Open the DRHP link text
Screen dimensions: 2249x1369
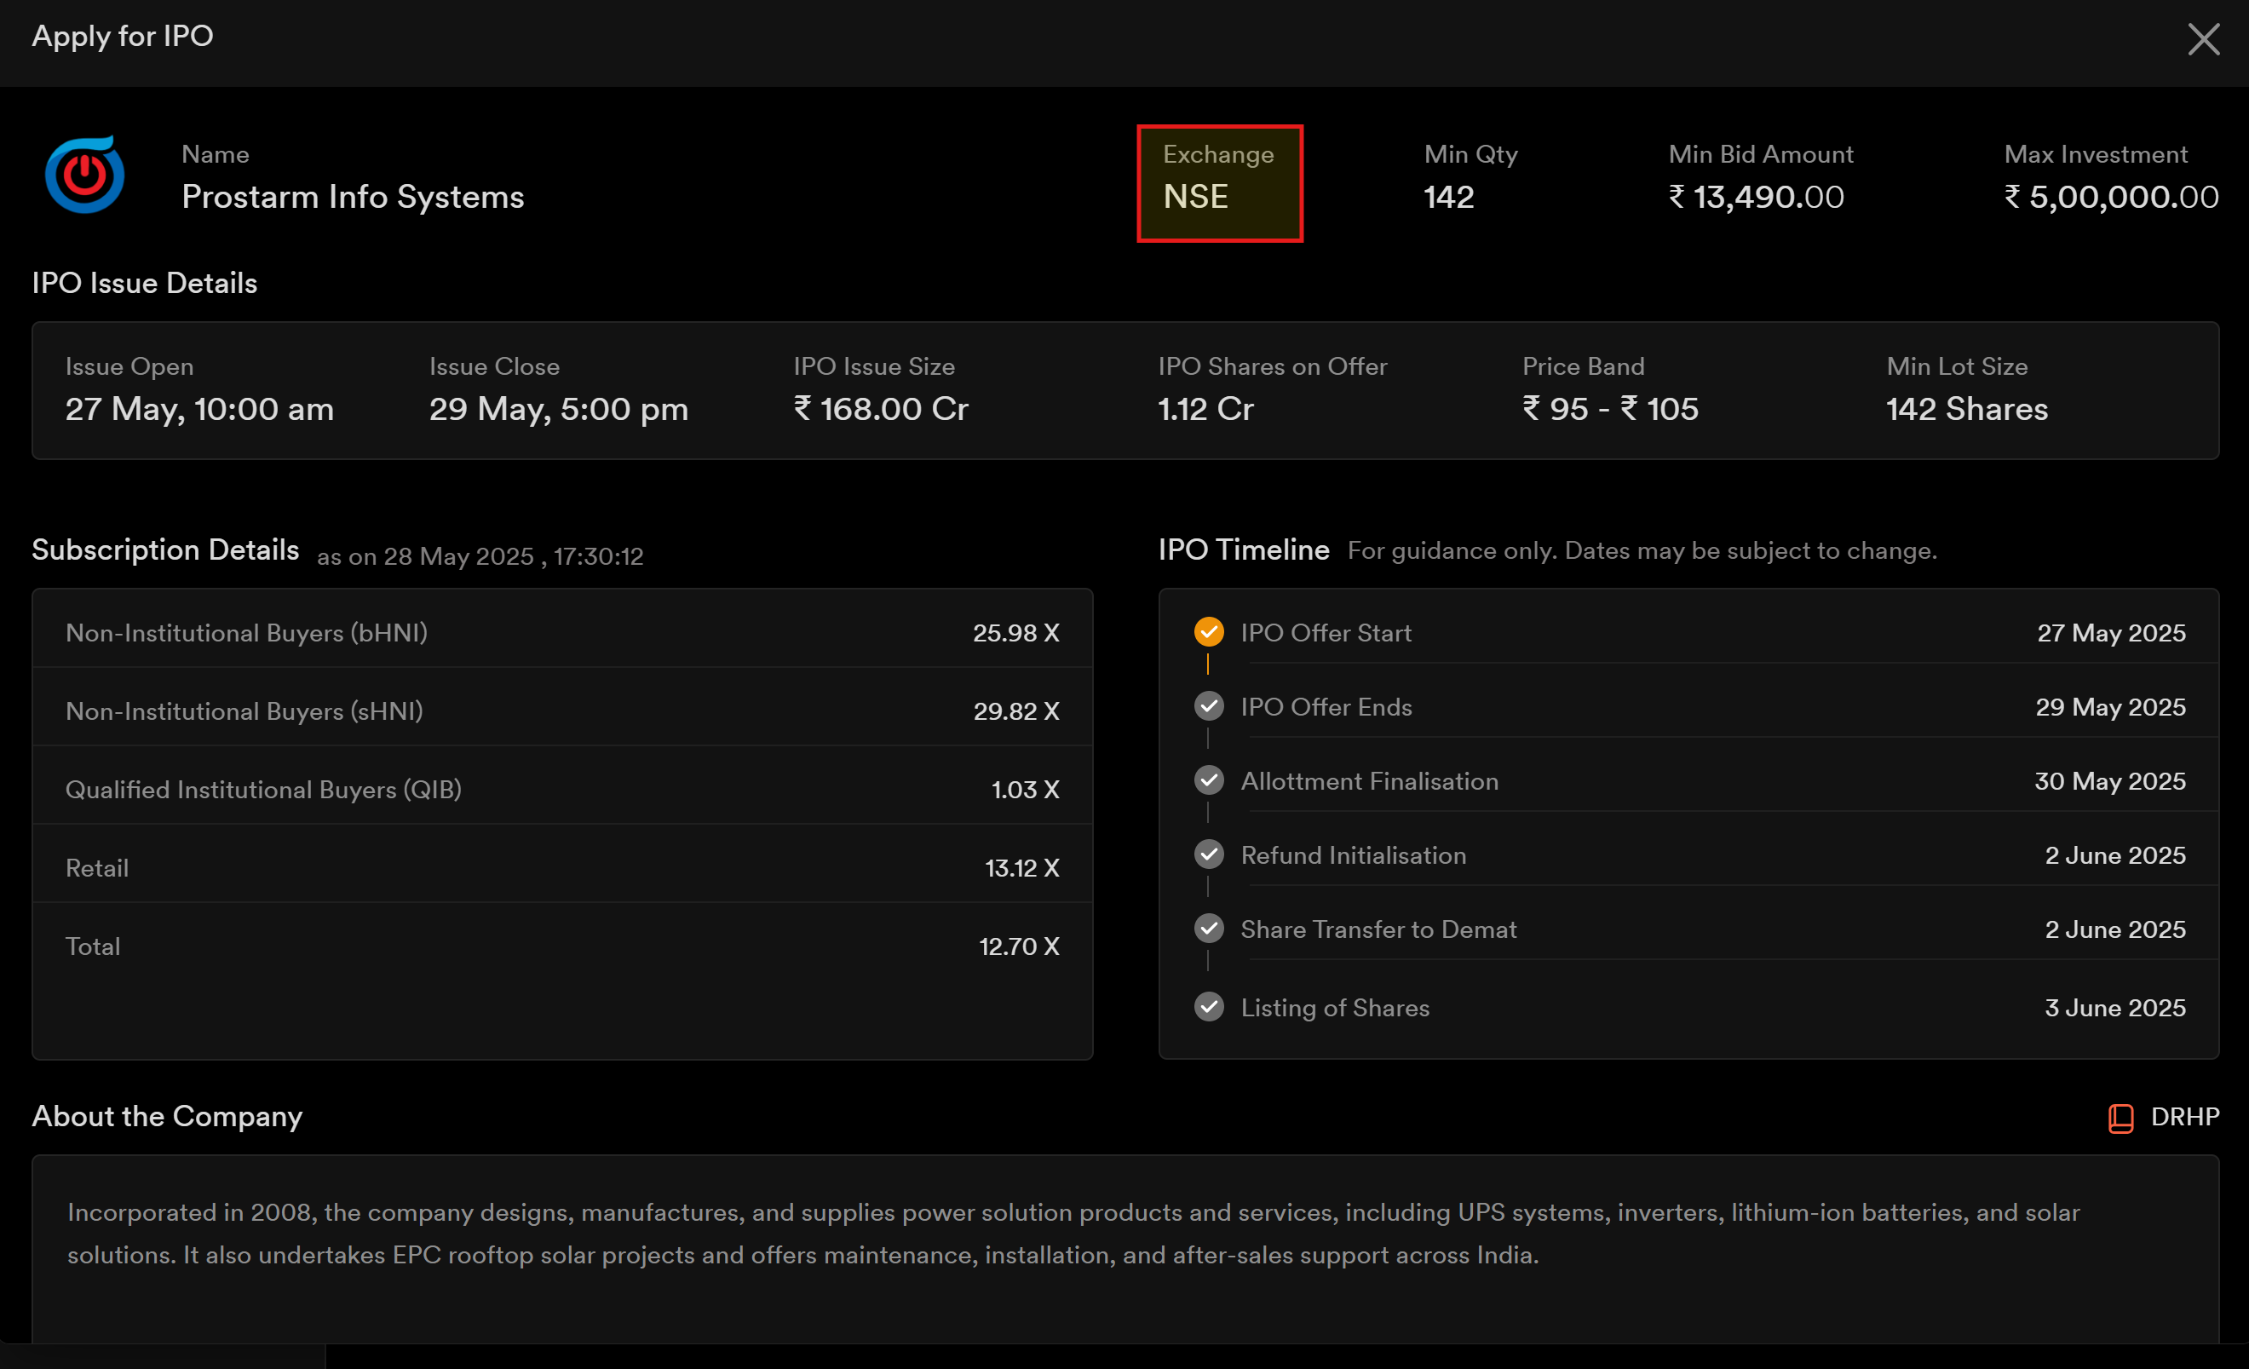click(x=2185, y=1117)
